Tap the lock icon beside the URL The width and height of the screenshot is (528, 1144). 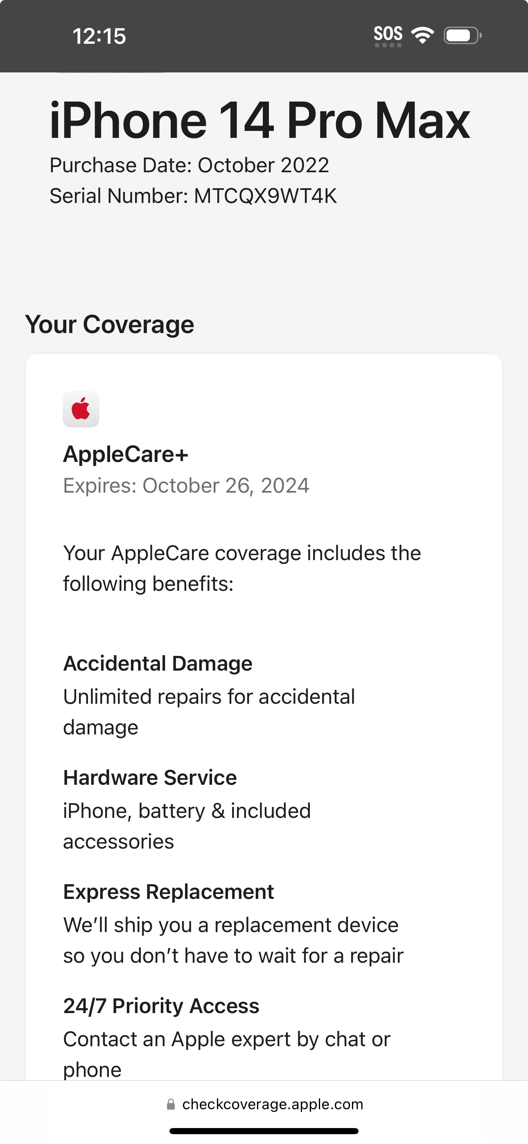click(x=171, y=1104)
